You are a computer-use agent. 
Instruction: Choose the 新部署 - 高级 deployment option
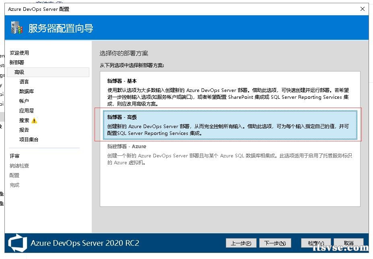click(x=230, y=125)
